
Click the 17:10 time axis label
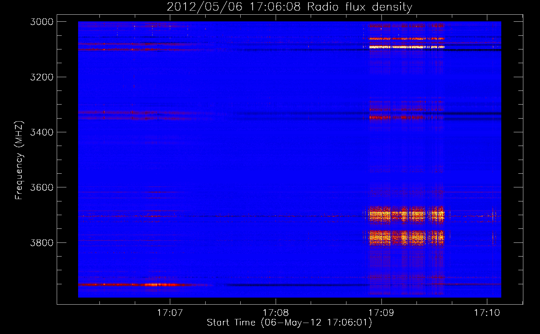tap(487, 313)
